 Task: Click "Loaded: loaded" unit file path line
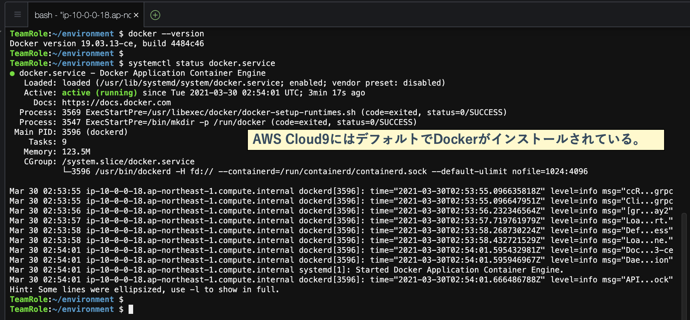pyautogui.click(x=235, y=83)
